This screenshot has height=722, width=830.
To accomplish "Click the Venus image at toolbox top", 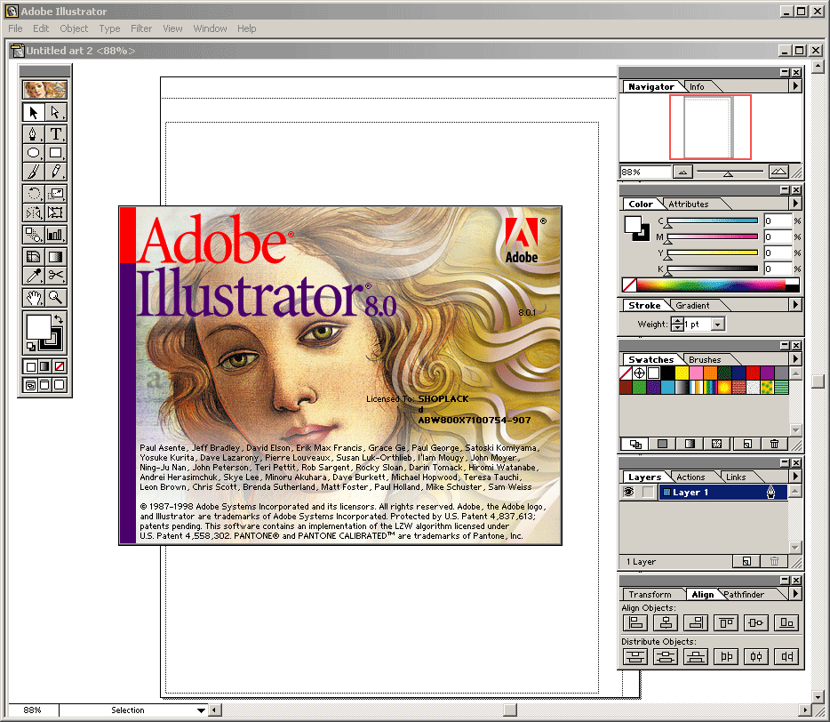I will 44,90.
